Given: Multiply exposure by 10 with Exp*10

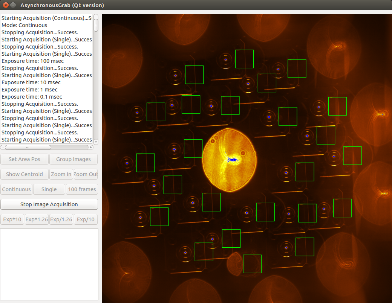Looking at the screenshot, I should click(x=12, y=219).
